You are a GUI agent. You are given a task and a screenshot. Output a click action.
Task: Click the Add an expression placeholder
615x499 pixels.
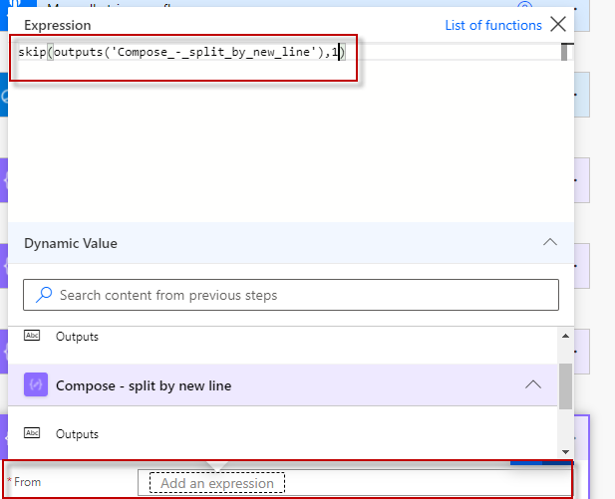217,483
